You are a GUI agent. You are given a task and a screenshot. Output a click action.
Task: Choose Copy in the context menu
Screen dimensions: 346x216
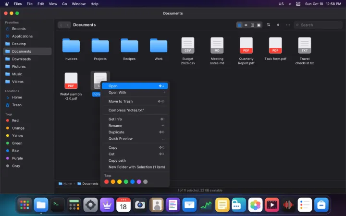(x=135, y=147)
